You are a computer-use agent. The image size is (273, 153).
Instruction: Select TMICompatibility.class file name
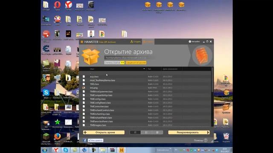pyautogui.click(x=101, y=95)
